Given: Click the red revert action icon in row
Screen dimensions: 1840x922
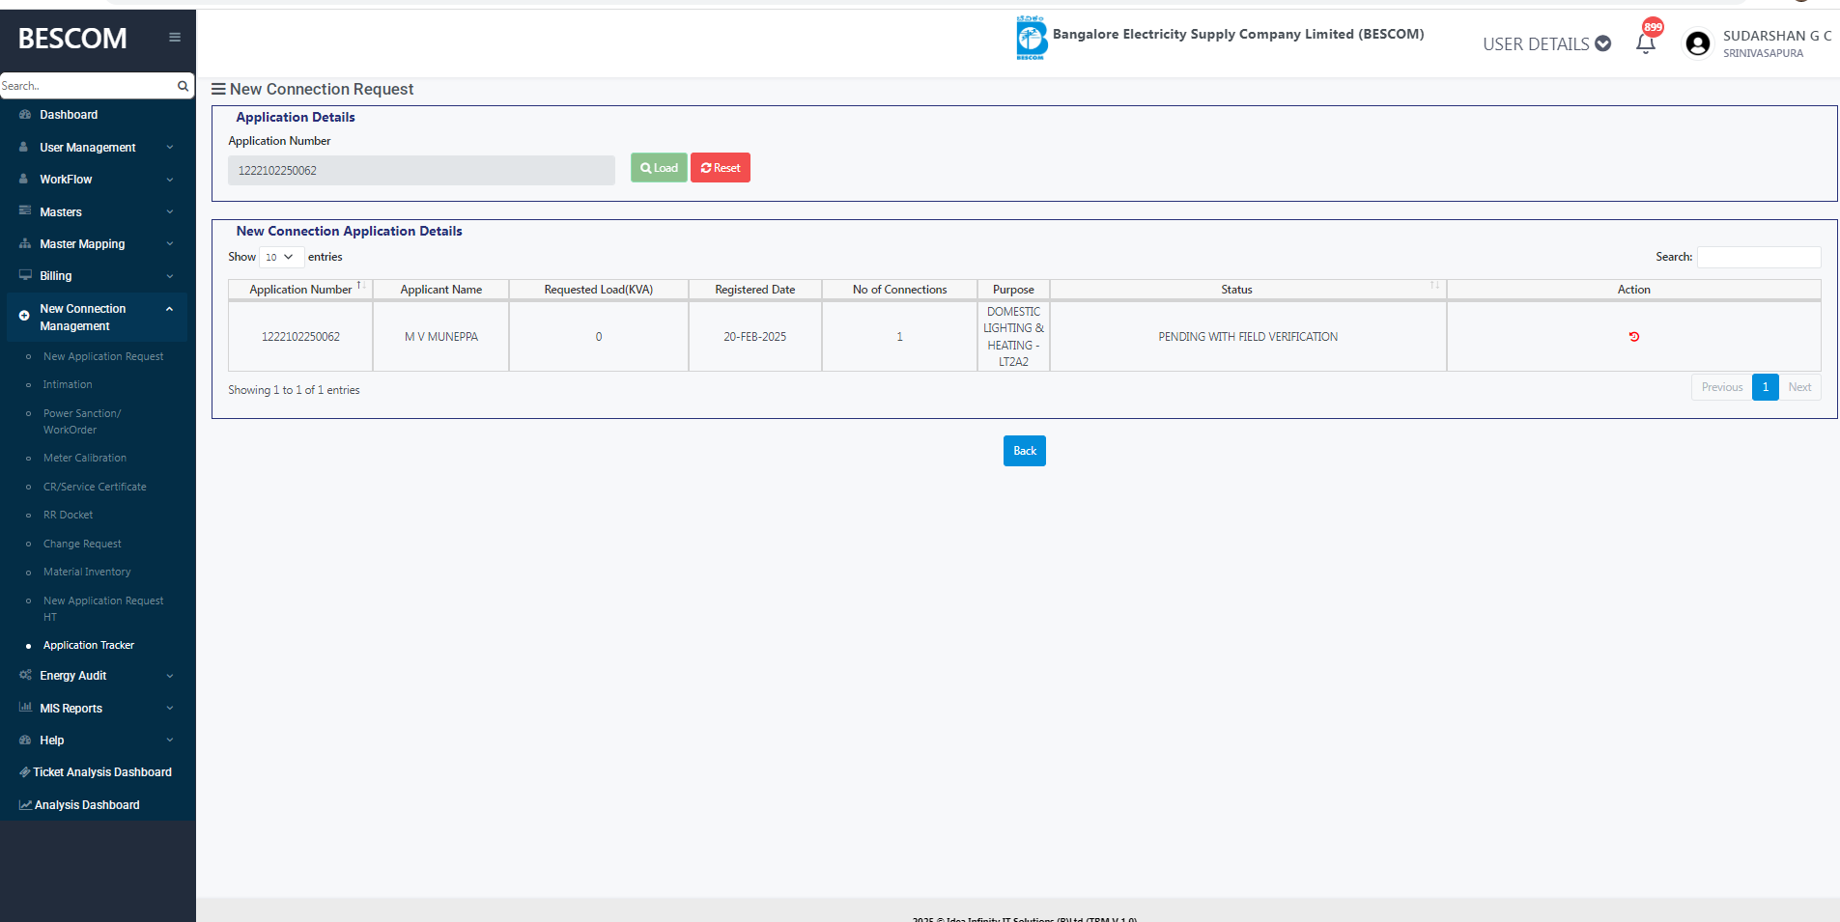Looking at the screenshot, I should click(1634, 337).
